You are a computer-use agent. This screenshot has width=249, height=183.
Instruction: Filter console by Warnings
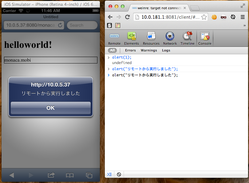[x=149, y=50]
